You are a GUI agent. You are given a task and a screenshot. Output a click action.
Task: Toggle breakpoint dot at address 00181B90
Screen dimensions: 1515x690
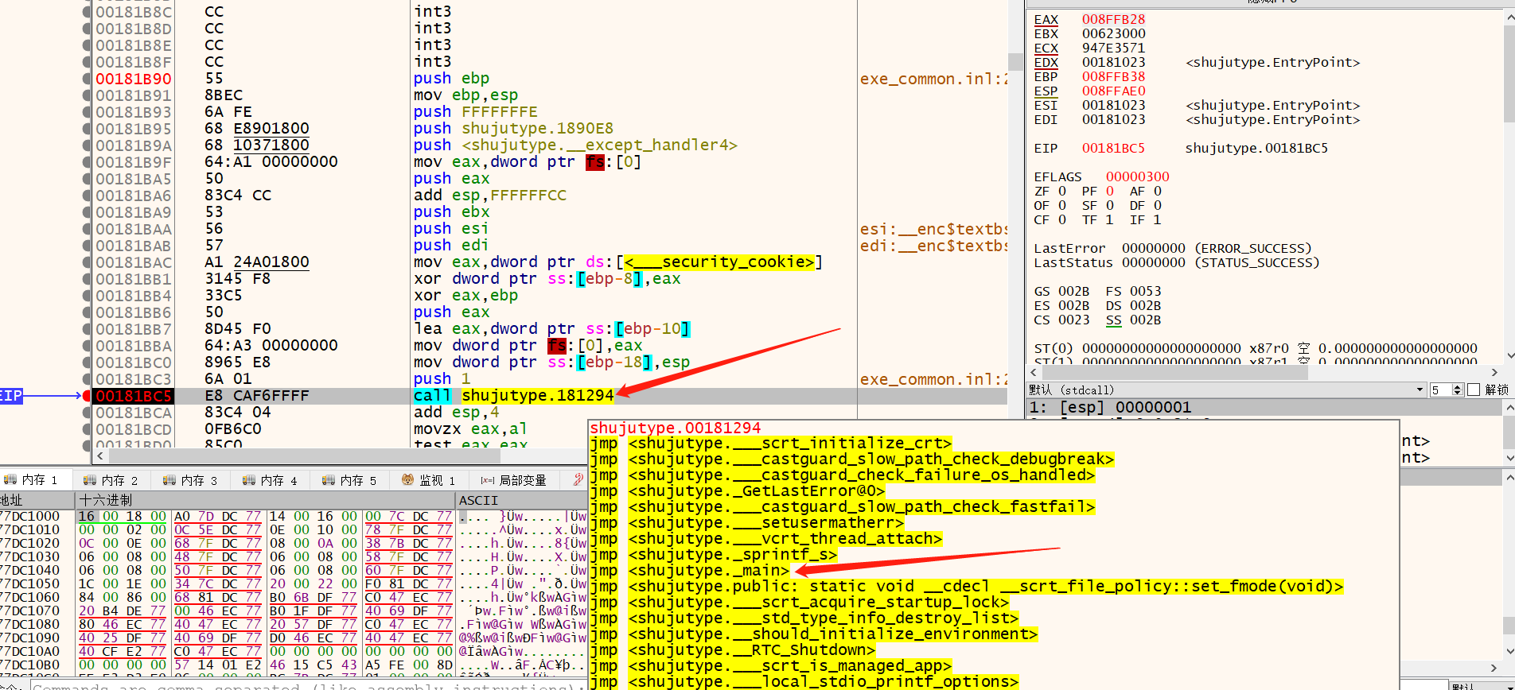87,79
